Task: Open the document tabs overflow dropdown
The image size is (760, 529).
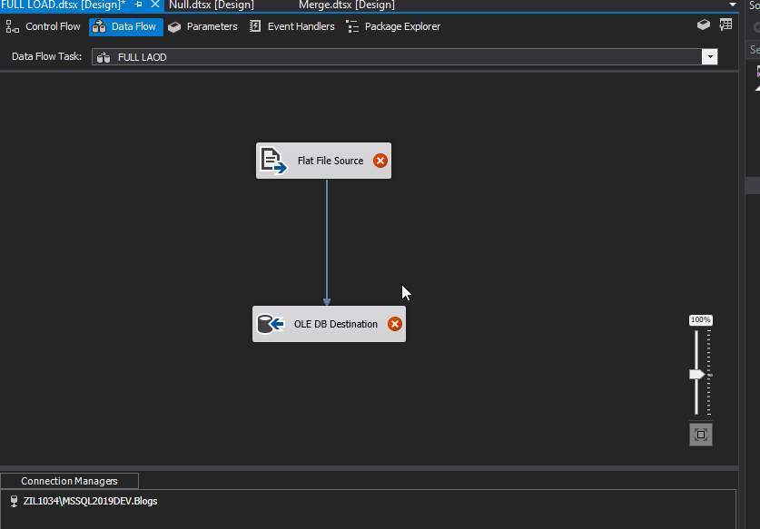Action: (733, 5)
